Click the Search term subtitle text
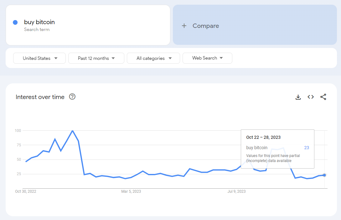The width and height of the screenshot is (341, 220). (37, 30)
